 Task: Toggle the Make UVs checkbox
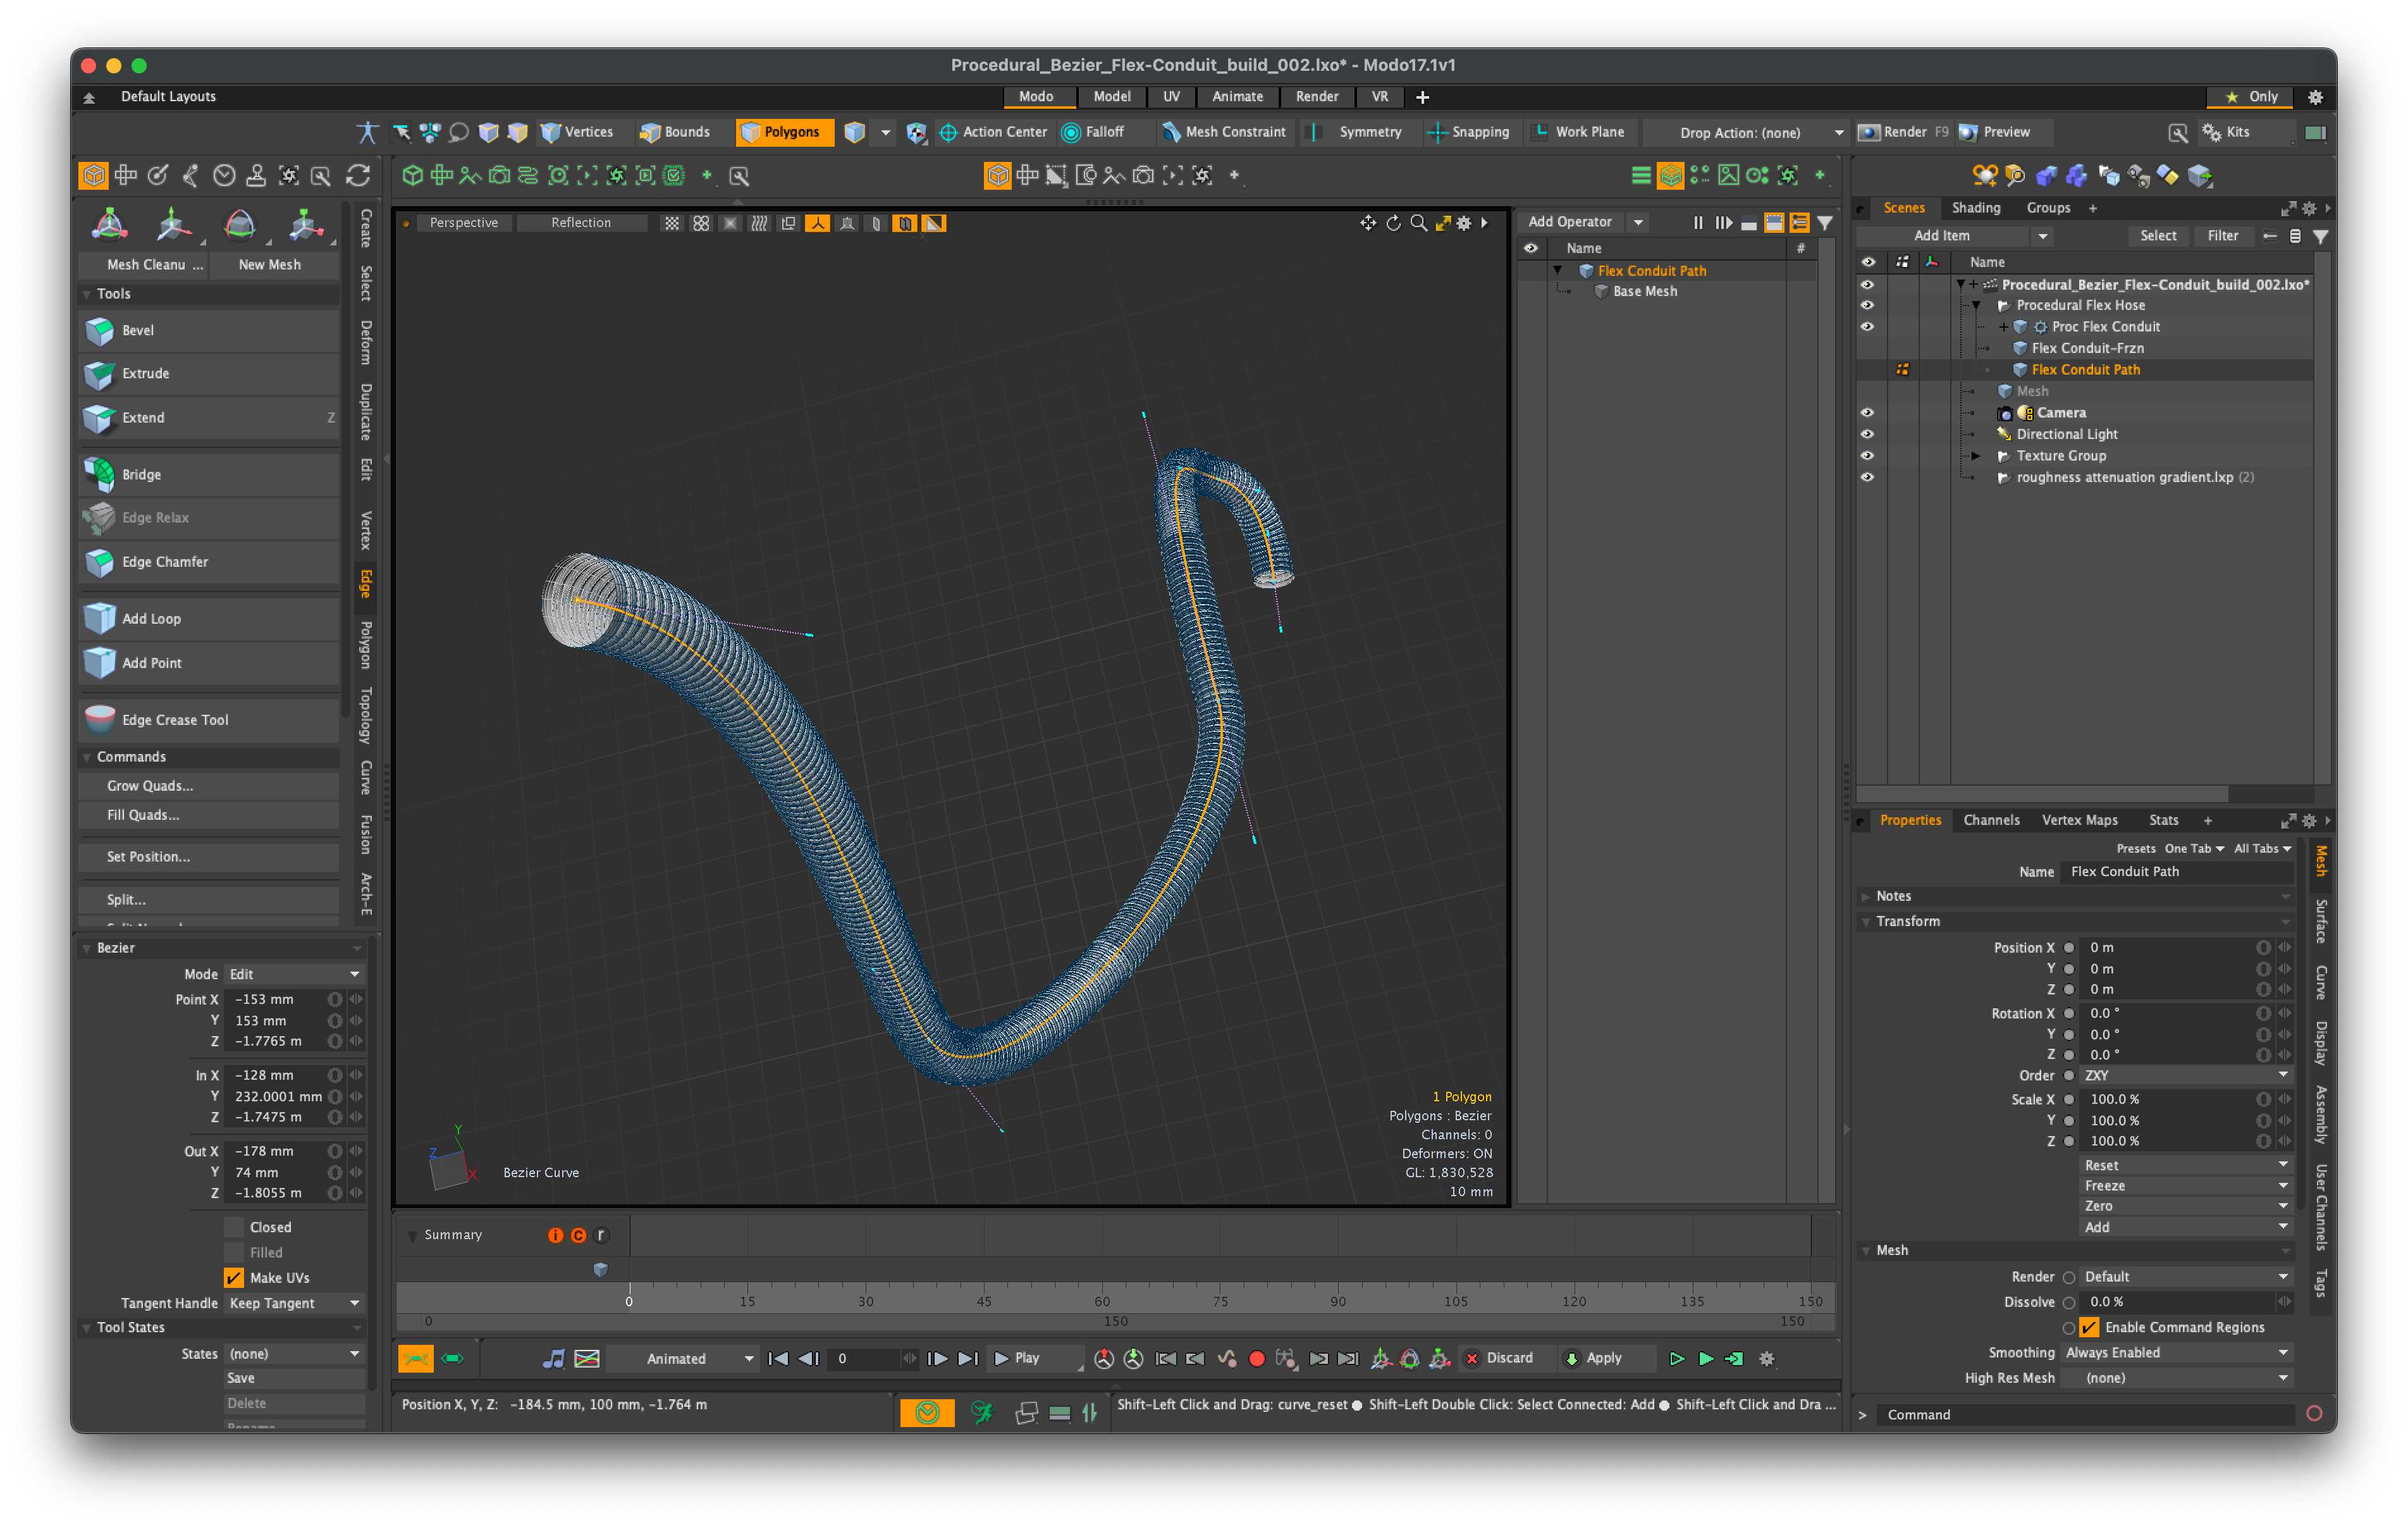coord(234,1278)
